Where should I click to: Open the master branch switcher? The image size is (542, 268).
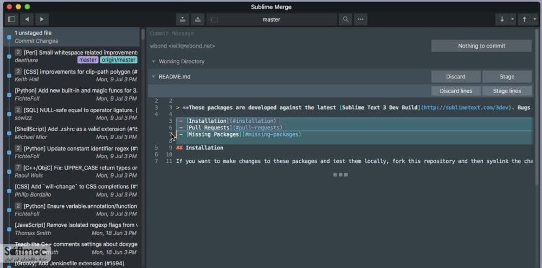click(x=272, y=19)
